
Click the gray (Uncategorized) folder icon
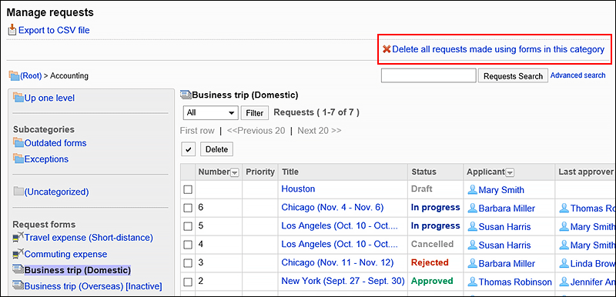click(18, 192)
